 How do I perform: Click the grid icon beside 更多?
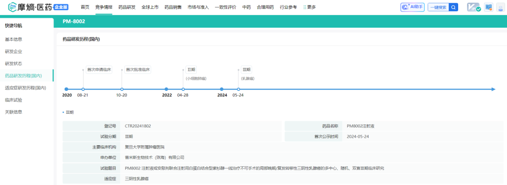(x=305, y=7)
